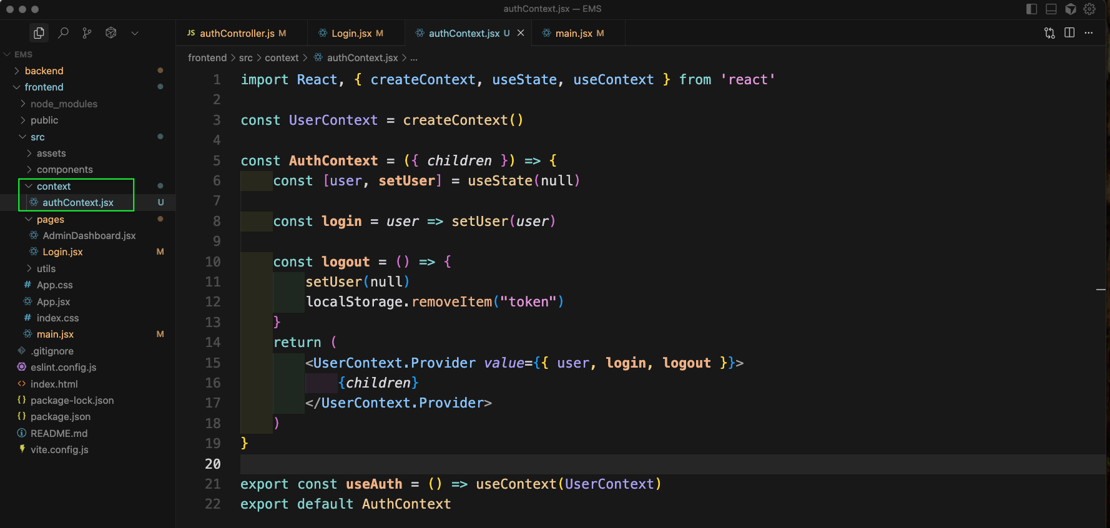Screen dimensions: 1110x528
Task: Click the overview ruler marker on the scrollbar
Action: [1101, 290]
